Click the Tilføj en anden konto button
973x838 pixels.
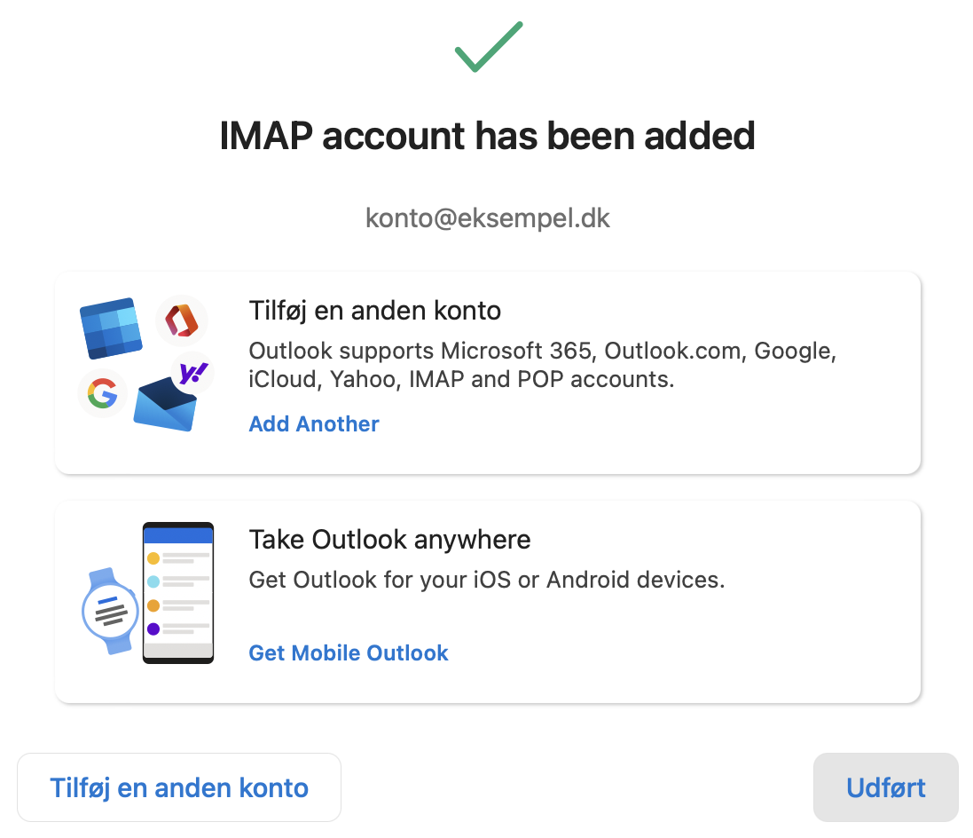pyautogui.click(x=179, y=787)
